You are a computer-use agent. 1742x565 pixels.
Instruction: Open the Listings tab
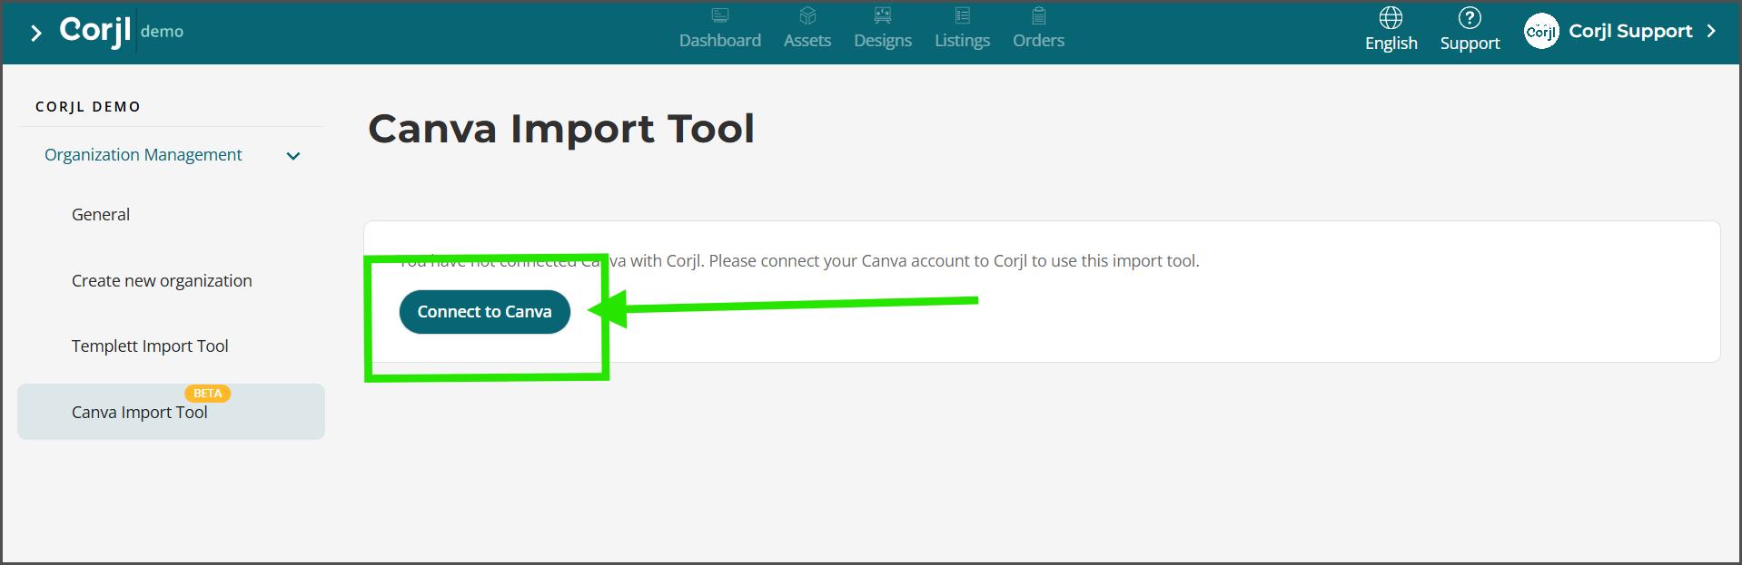(963, 41)
